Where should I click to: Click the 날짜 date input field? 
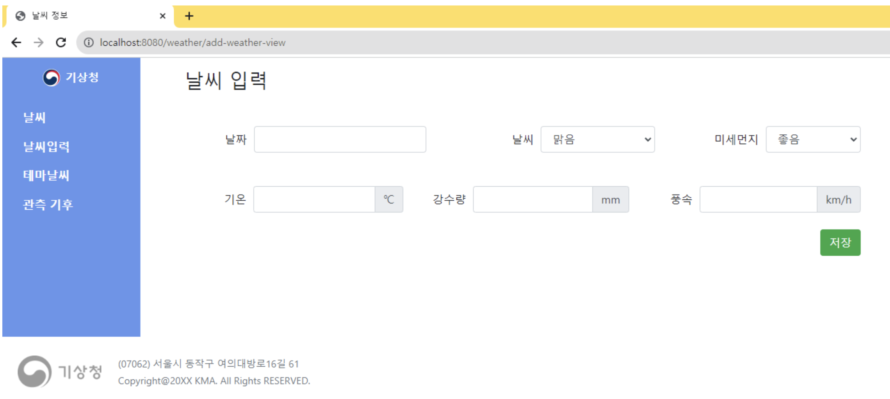click(340, 139)
